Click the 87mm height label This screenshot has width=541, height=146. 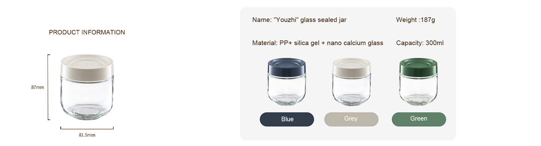pyautogui.click(x=37, y=87)
